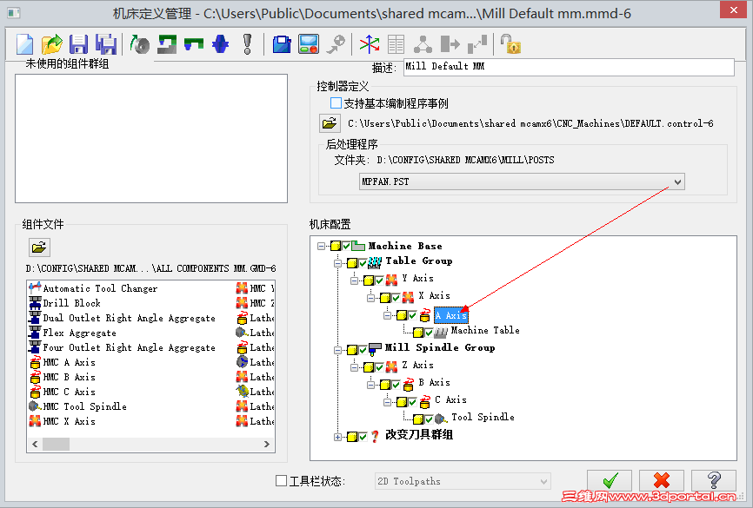The height and width of the screenshot is (508, 753).
Task: Select B Axis under Z Axis
Action: 434,382
